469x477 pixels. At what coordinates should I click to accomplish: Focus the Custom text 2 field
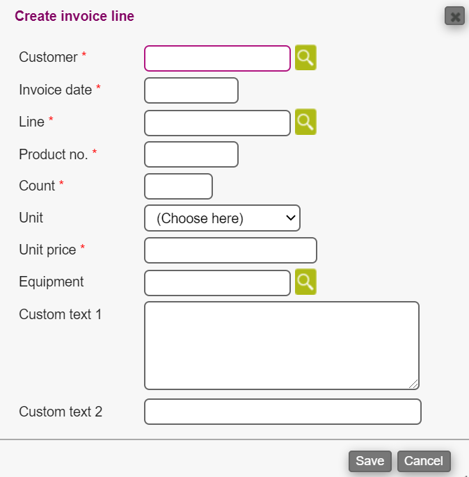pyautogui.click(x=283, y=412)
